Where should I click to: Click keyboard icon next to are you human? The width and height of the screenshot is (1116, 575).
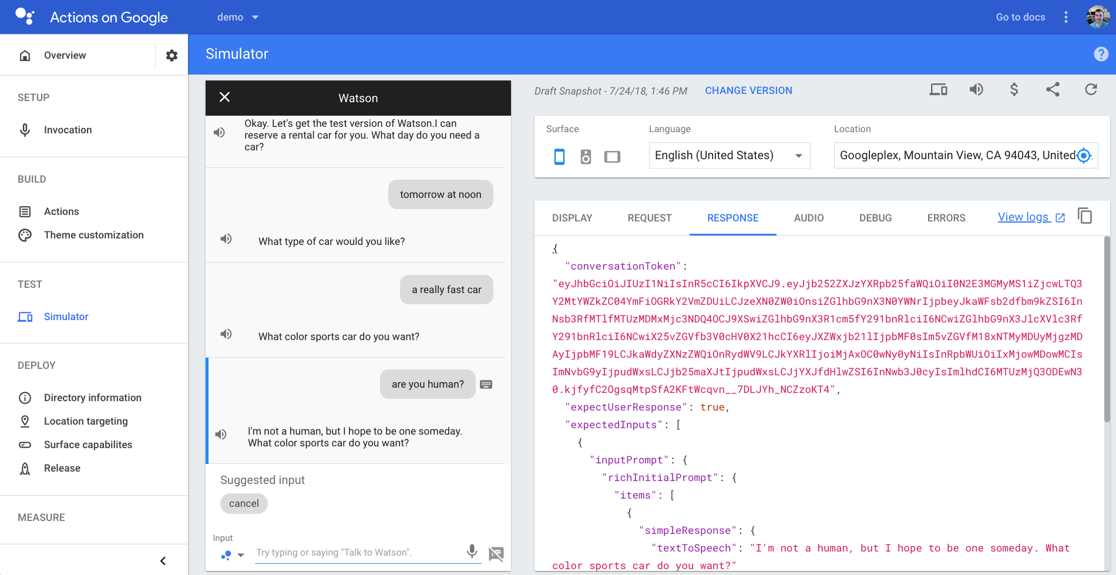(486, 385)
